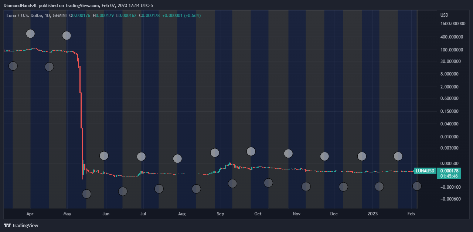Click the light moon marker in late January 2023
The height and width of the screenshot is (232, 473).
click(398, 156)
